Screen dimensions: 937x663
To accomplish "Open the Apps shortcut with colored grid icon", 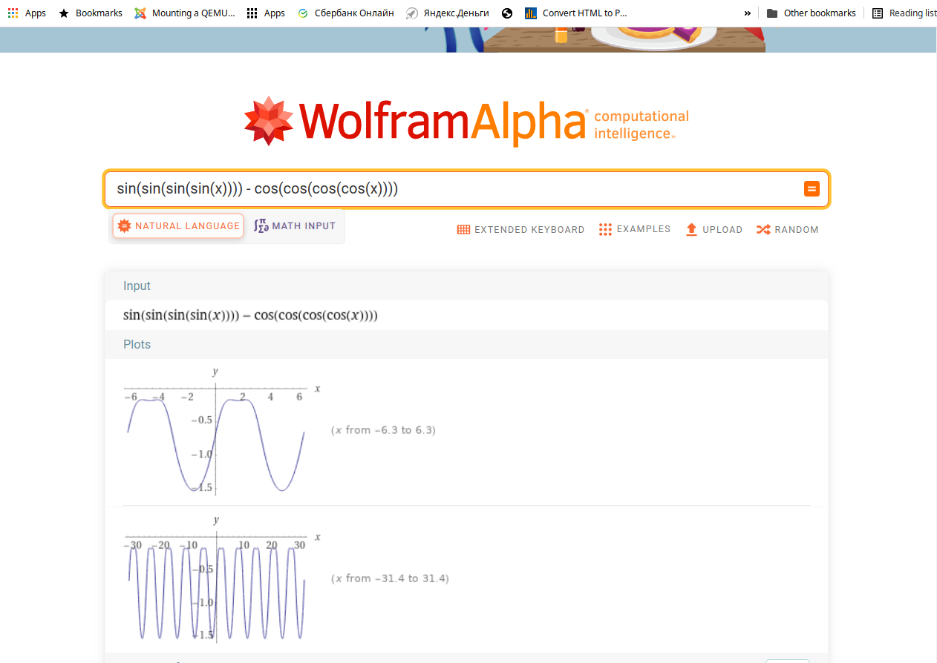I will click(x=27, y=13).
